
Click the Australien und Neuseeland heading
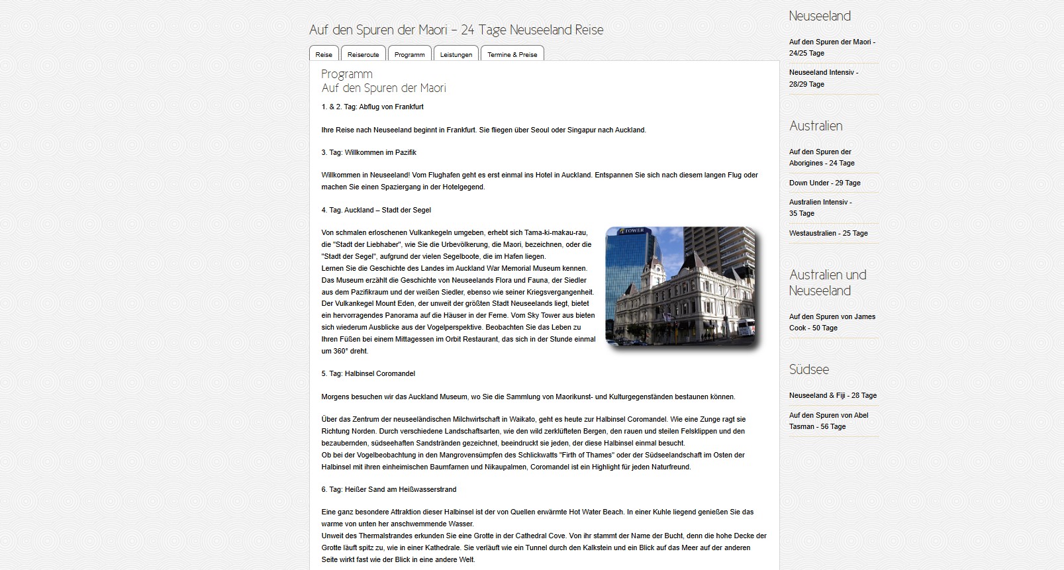pos(827,283)
